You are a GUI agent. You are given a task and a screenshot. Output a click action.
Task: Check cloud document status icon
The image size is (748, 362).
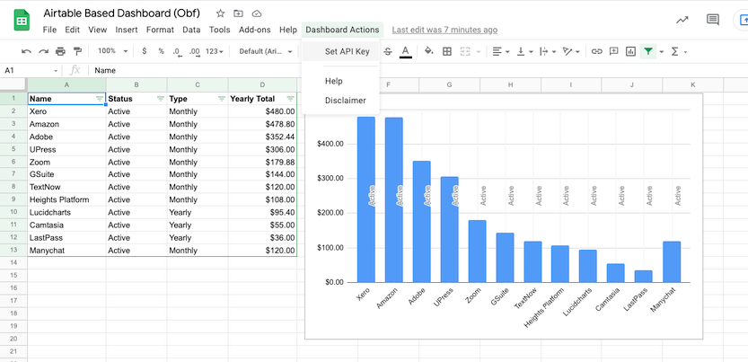[x=257, y=13]
